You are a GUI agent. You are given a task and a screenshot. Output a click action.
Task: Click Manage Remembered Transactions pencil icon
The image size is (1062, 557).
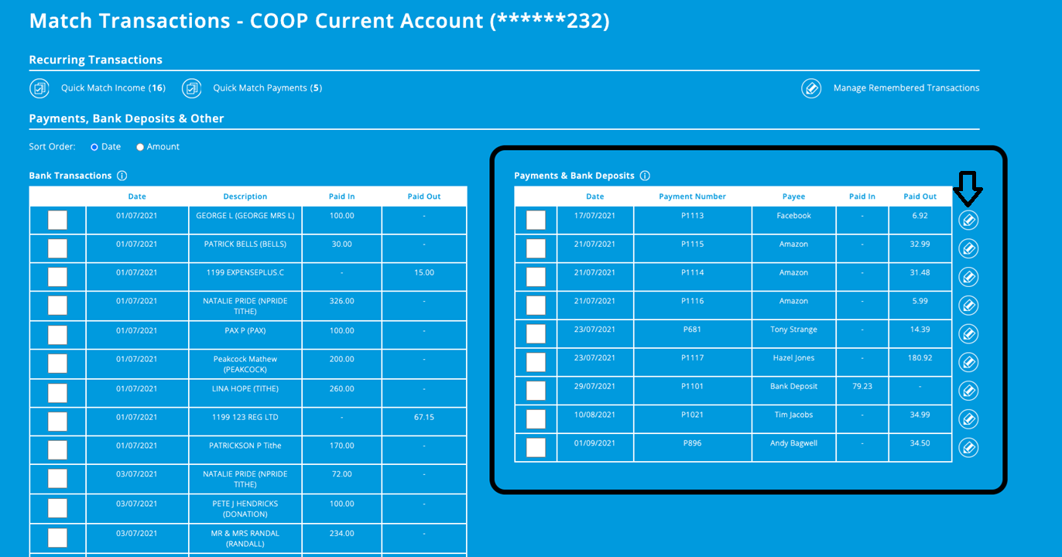(811, 88)
